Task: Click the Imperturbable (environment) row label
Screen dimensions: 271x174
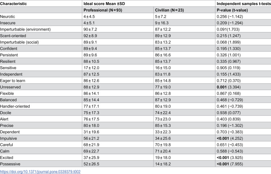Action: click(x=25, y=29)
